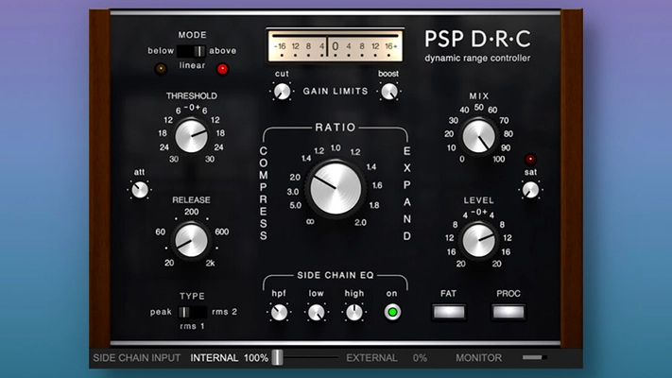Click the small att knob
Viewport: 672px width, 378px height.
point(140,190)
